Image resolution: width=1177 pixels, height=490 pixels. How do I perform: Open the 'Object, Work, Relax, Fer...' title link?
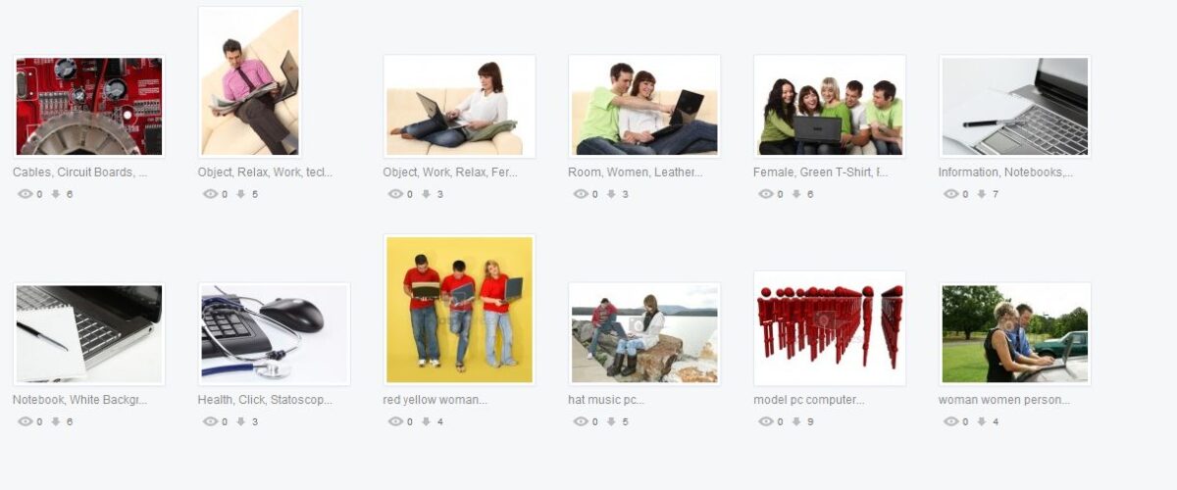450,172
